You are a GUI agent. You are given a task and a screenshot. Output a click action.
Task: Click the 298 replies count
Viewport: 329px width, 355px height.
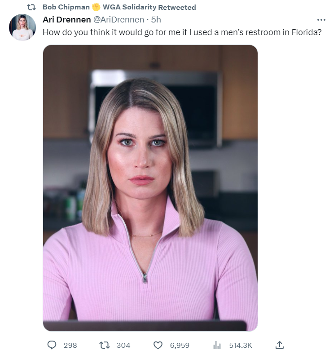pos(70,346)
